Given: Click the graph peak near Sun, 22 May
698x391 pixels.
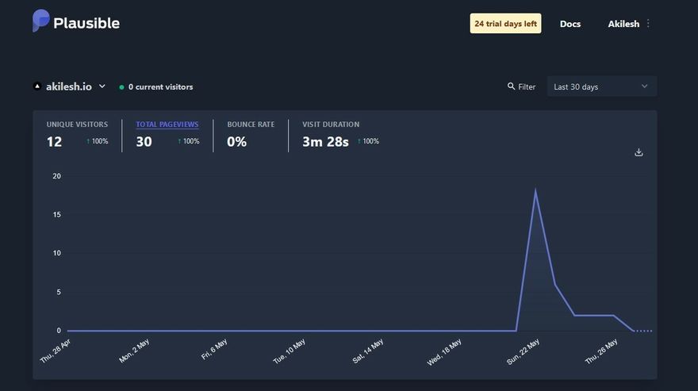Looking at the screenshot, I should click(535, 190).
